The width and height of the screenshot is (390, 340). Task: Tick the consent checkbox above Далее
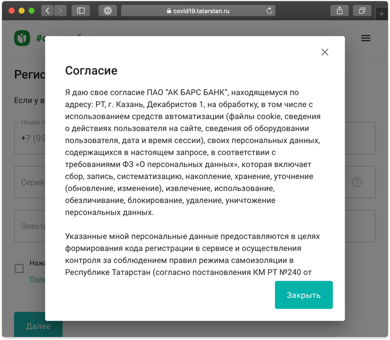(x=19, y=268)
